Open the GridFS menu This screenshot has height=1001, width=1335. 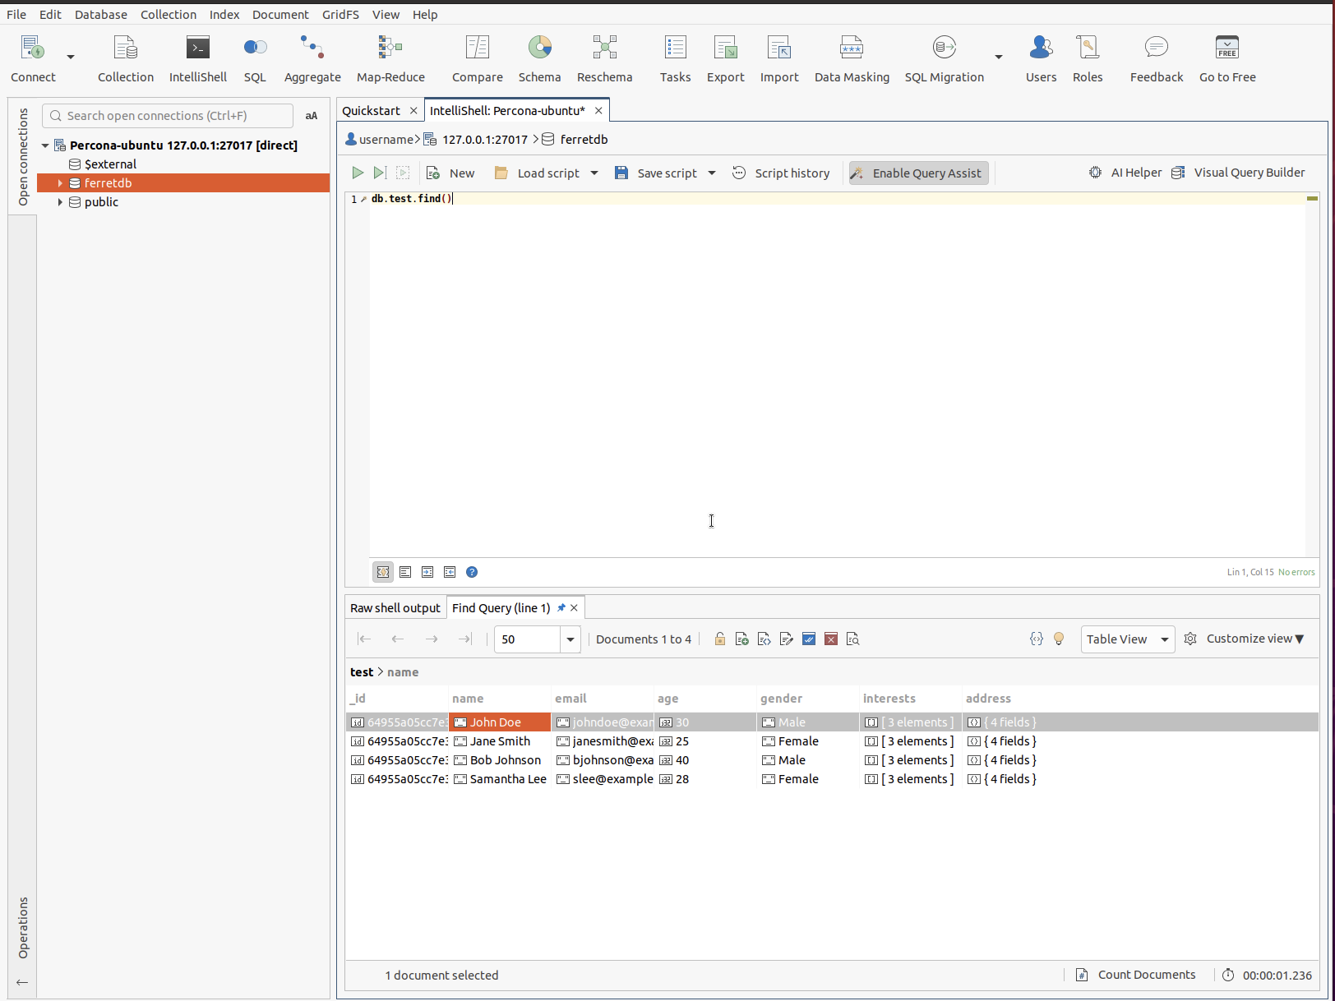pos(340,14)
